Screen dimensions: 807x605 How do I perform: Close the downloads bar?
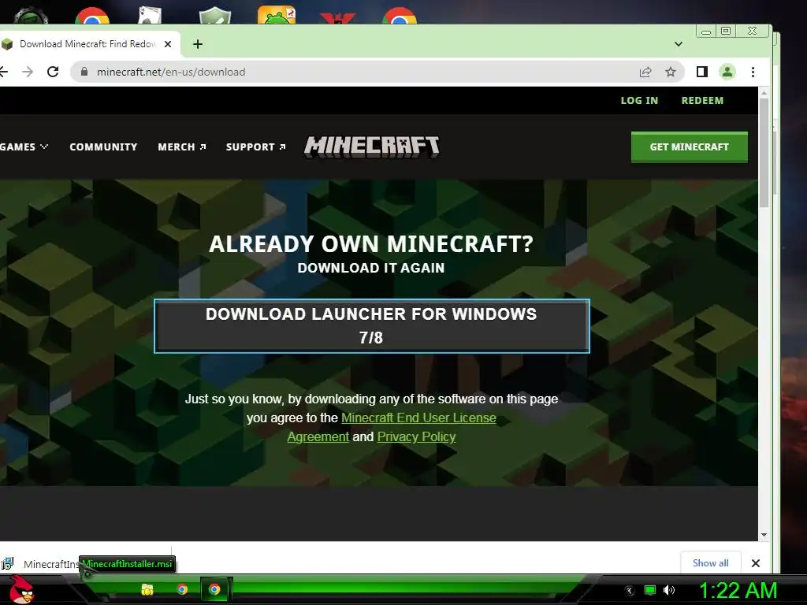[x=756, y=563]
